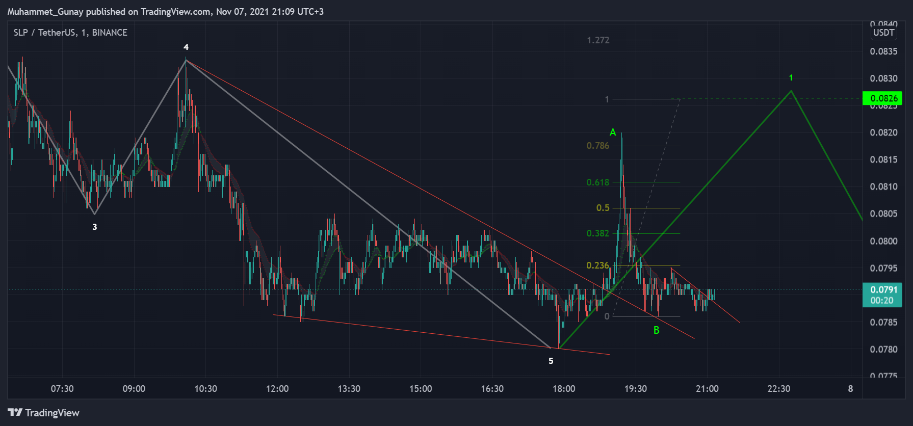Click the 16:30 time axis label
The height and width of the screenshot is (426, 913).
492,389
